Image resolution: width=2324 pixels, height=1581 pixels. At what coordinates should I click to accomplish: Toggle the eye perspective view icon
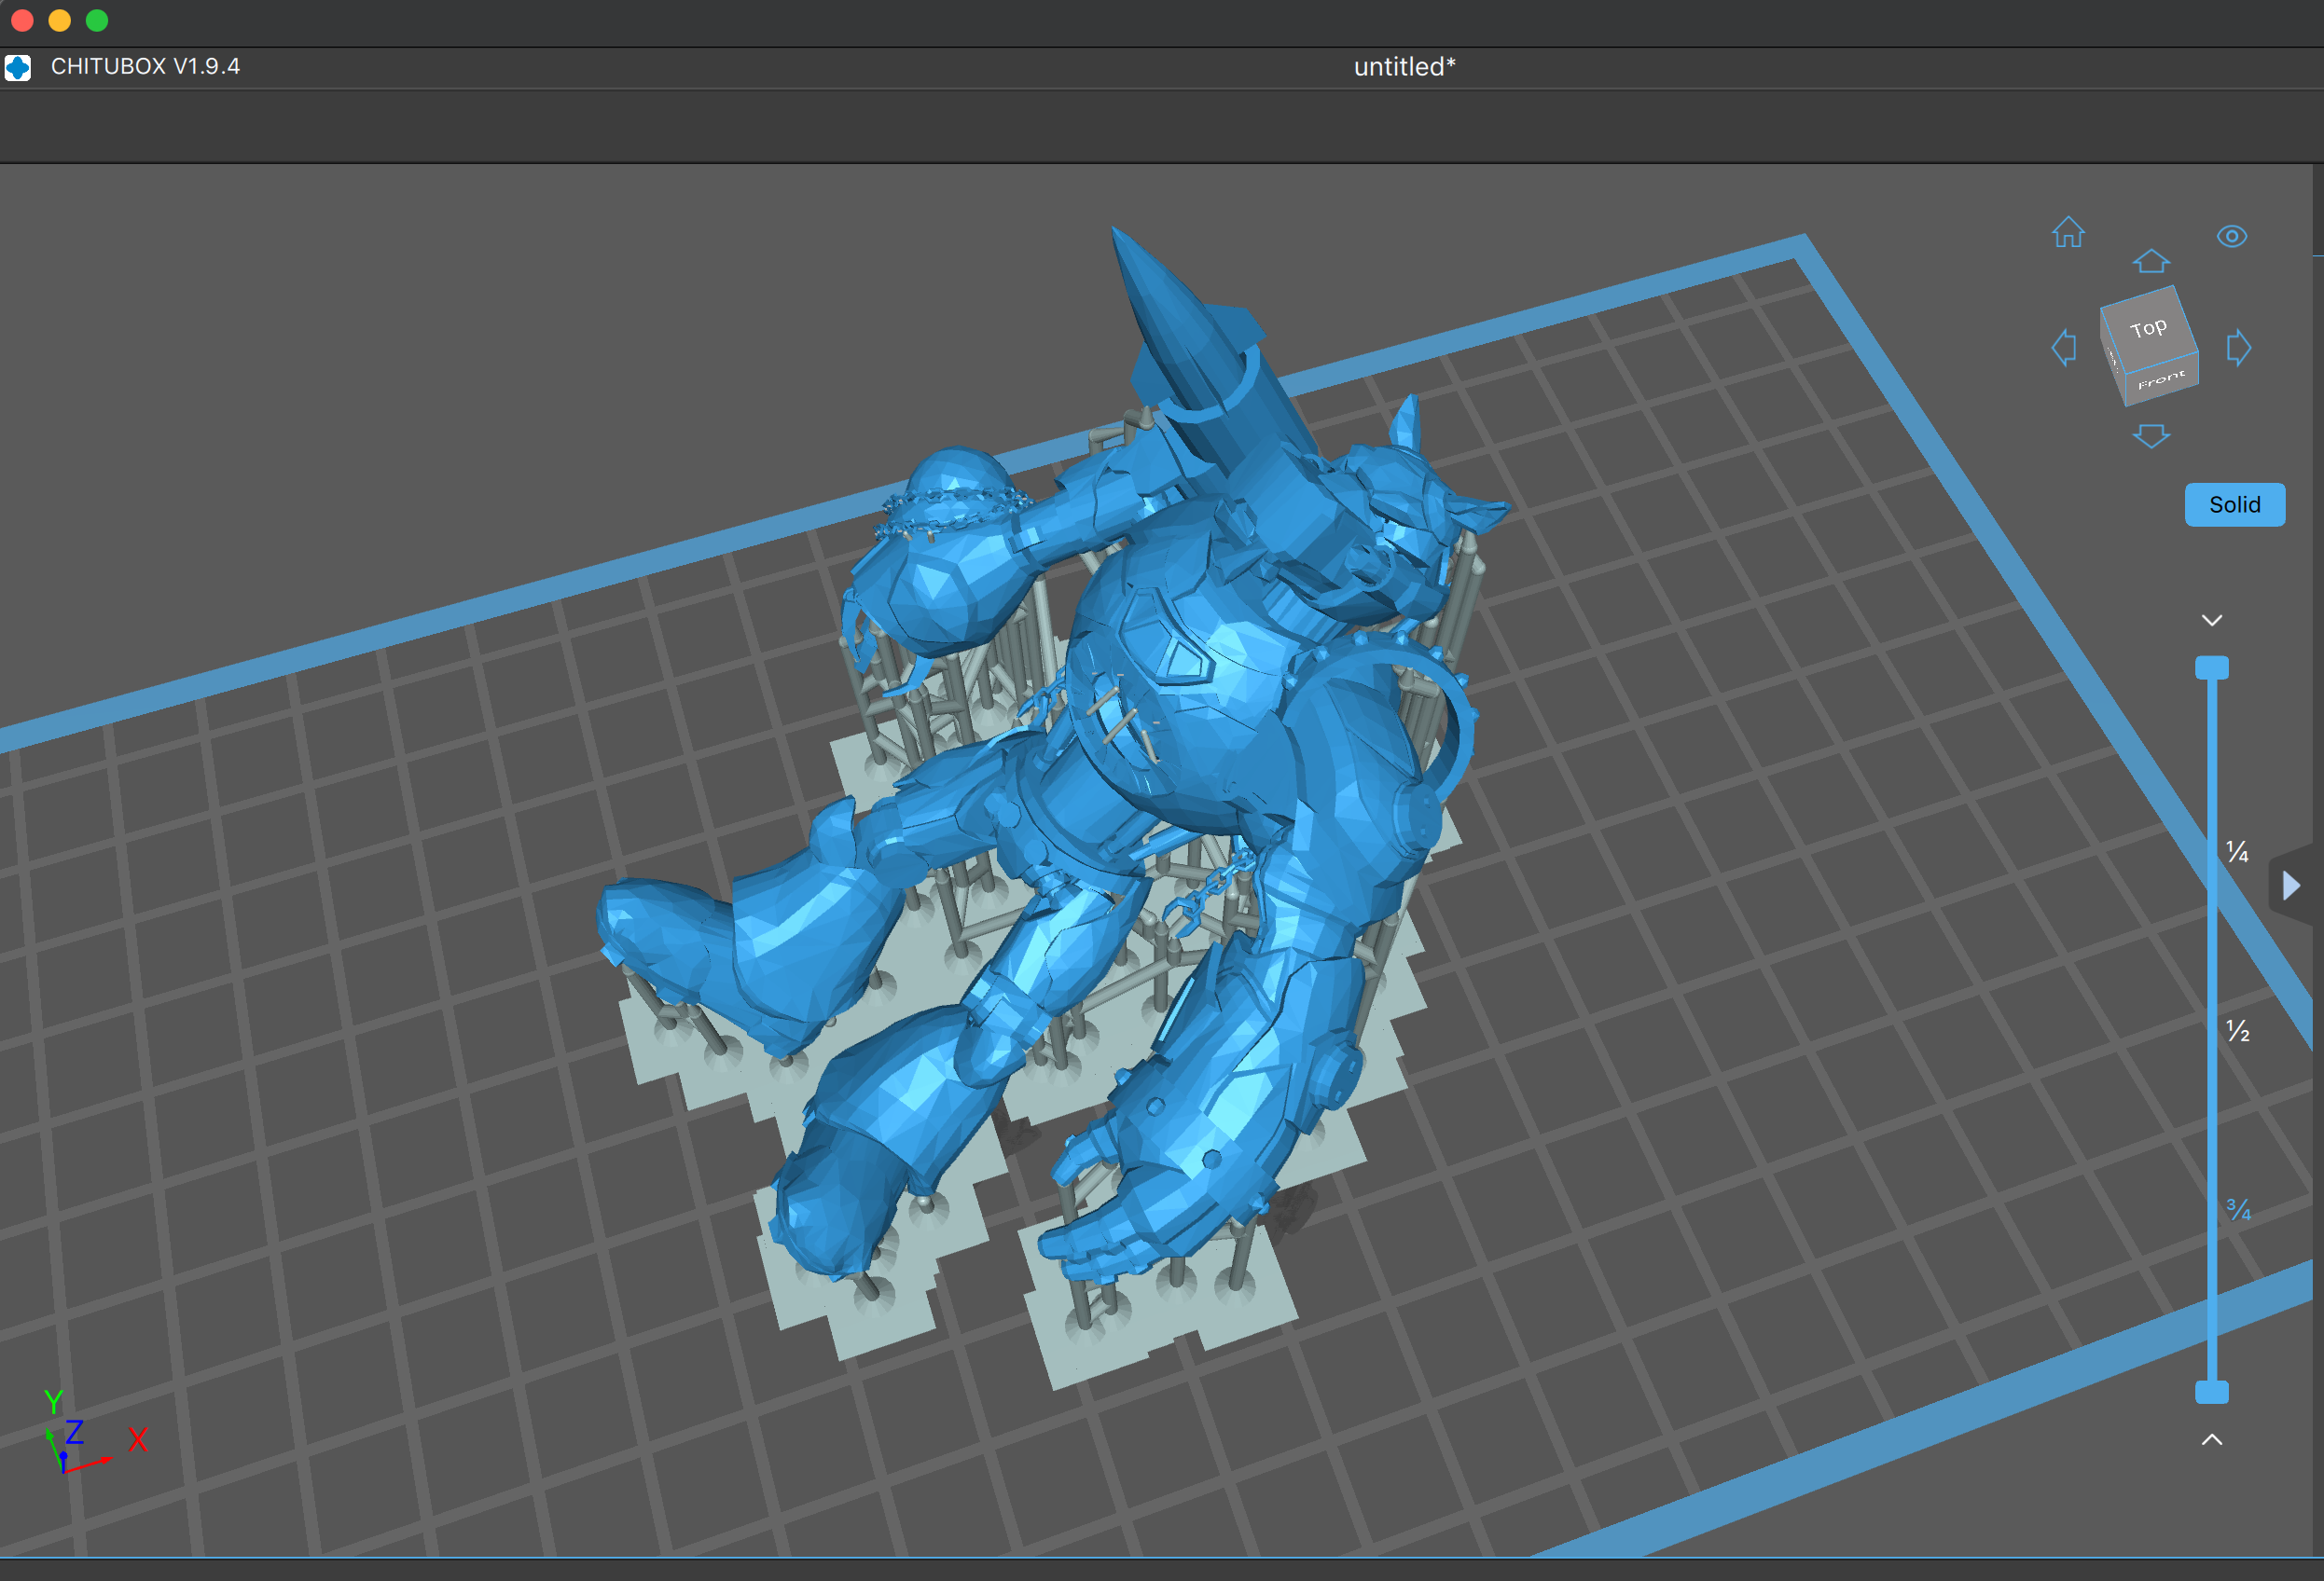click(x=2231, y=237)
